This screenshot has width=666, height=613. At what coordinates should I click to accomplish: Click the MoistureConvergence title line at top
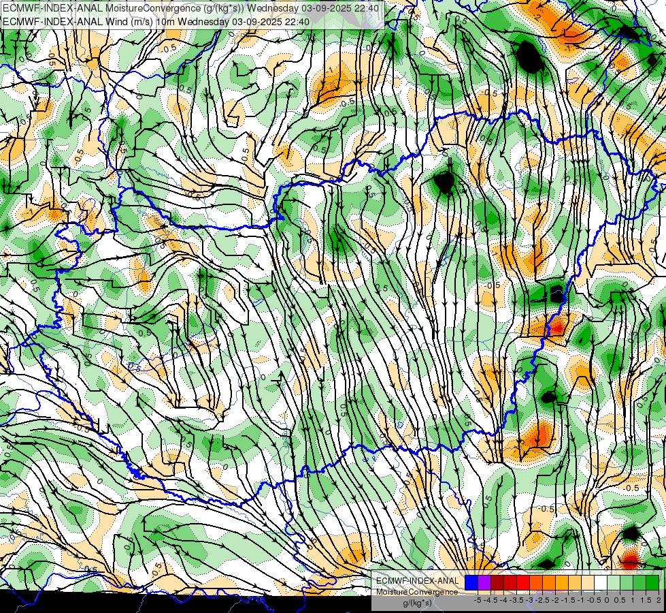pyautogui.click(x=190, y=8)
